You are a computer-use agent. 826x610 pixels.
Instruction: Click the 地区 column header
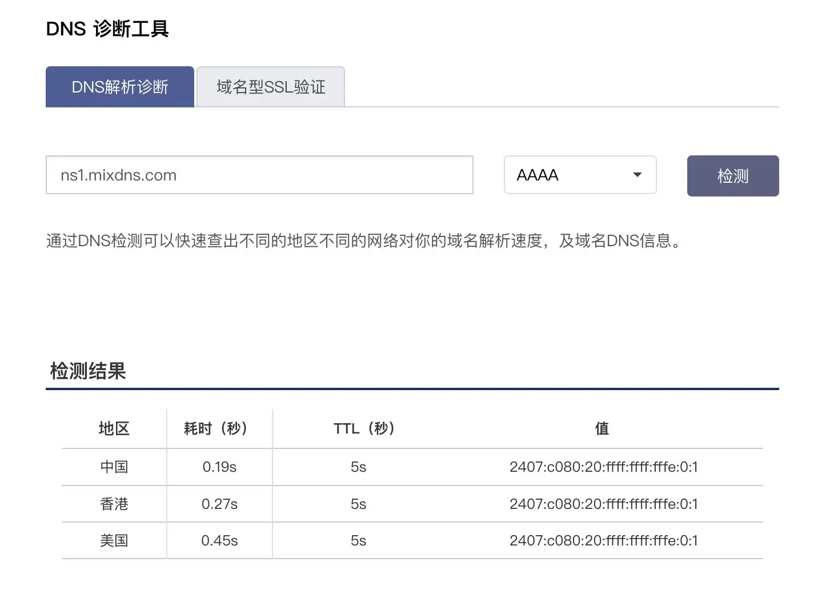coord(114,428)
